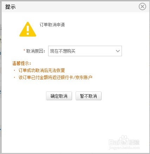Click the 订单取消申请 heading text
This screenshot has width=150, height=154.
click(x=52, y=25)
